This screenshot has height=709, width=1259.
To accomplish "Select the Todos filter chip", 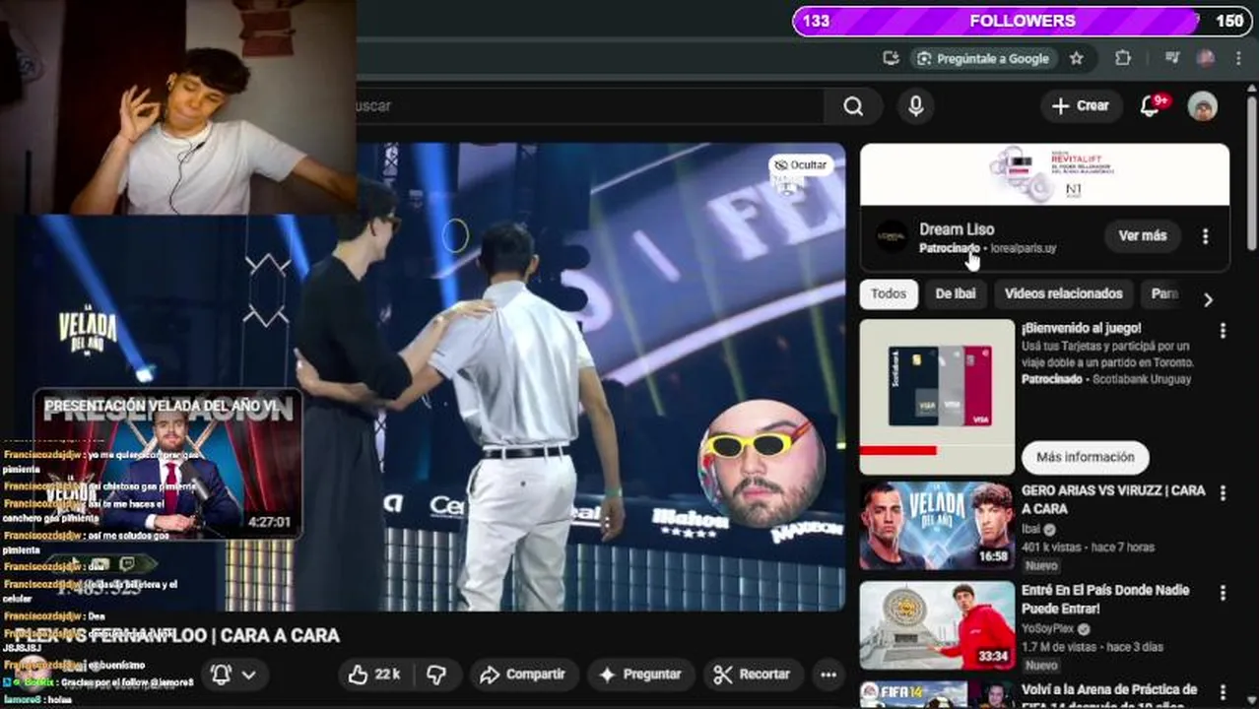I will [889, 294].
